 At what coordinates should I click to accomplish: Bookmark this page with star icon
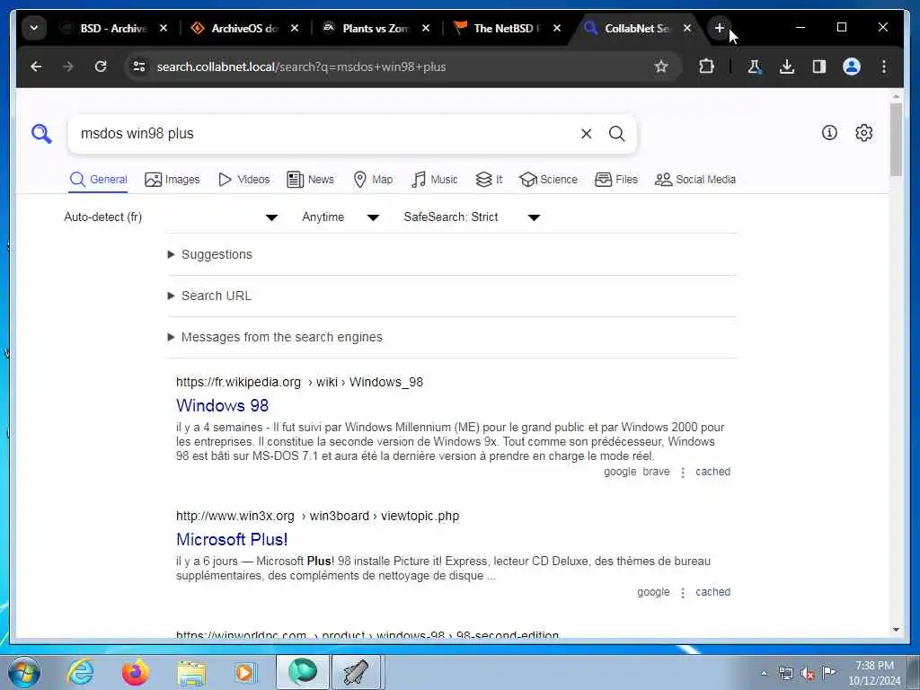tap(661, 66)
